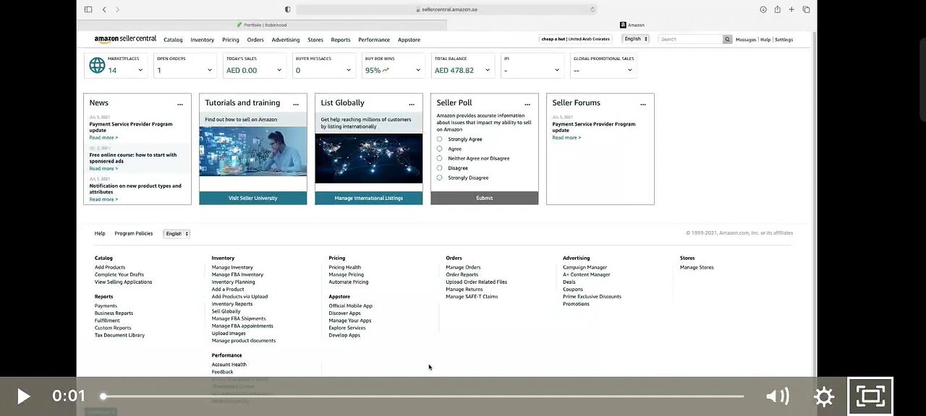Click Marketplaces globe icon
The width and height of the screenshot is (926, 416).
pyautogui.click(x=97, y=65)
